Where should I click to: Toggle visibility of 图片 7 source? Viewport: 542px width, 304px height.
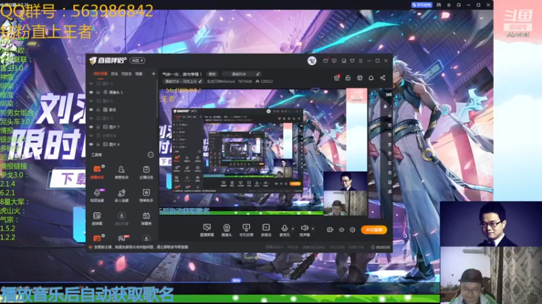[91, 127]
